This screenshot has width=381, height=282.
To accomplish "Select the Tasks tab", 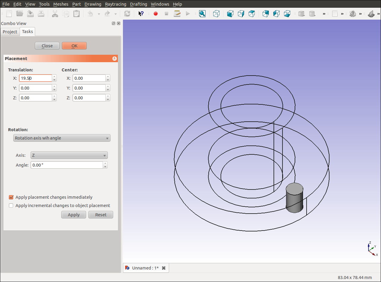I will (x=27, y=32).
